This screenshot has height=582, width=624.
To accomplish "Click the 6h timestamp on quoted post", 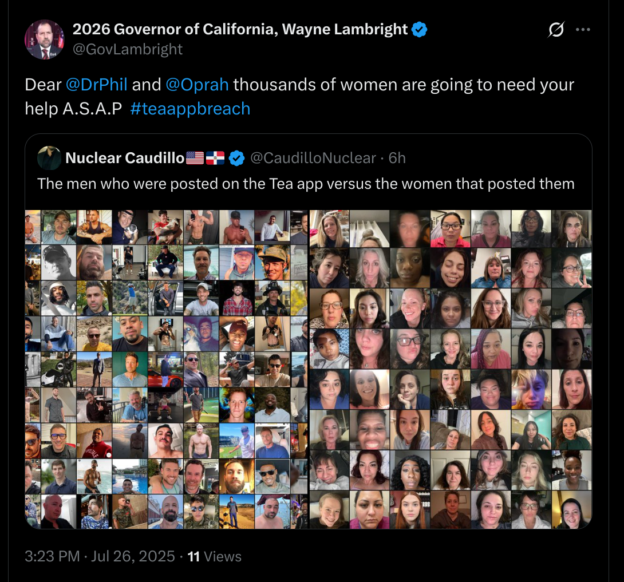I will coord(397,159).
